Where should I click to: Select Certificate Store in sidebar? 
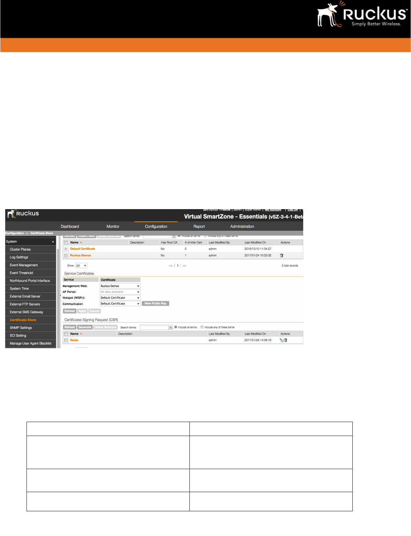tap(30, 320)
